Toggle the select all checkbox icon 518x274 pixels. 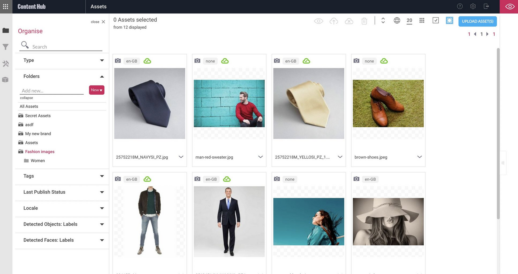tap(436, 20)
